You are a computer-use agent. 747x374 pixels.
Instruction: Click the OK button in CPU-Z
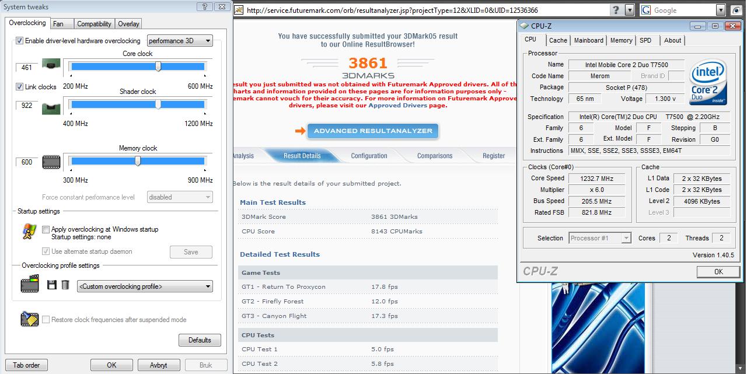(718, 271)
